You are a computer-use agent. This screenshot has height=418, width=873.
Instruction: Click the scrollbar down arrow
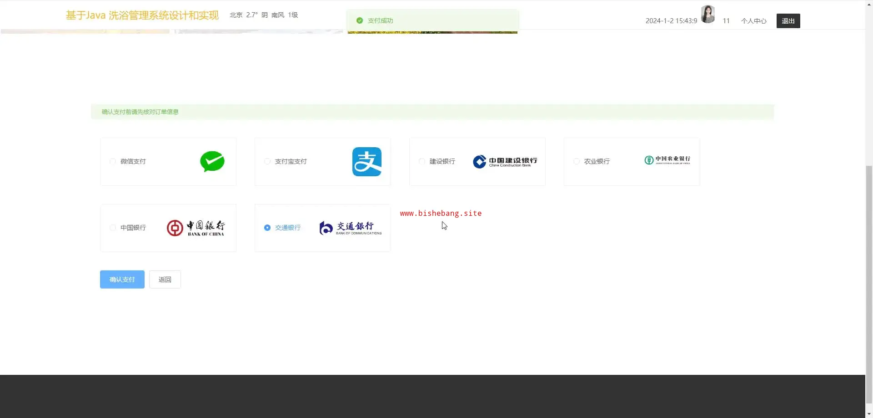click(x=869, y=414)
